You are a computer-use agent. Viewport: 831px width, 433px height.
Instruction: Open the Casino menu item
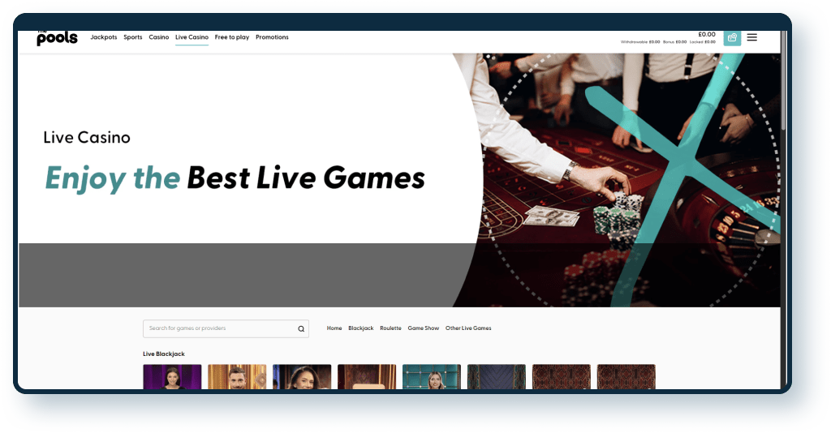click(x=159, y=37)
